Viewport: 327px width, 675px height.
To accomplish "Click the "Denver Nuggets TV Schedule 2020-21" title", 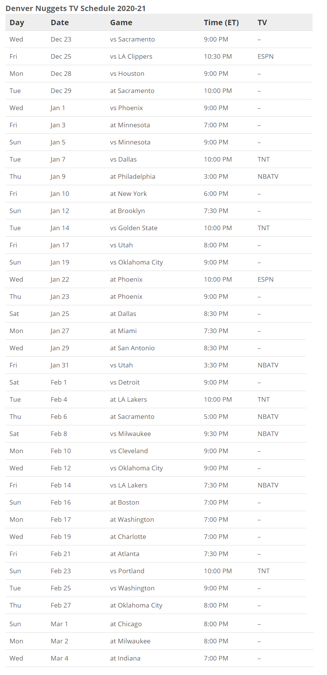I will 75,8.
